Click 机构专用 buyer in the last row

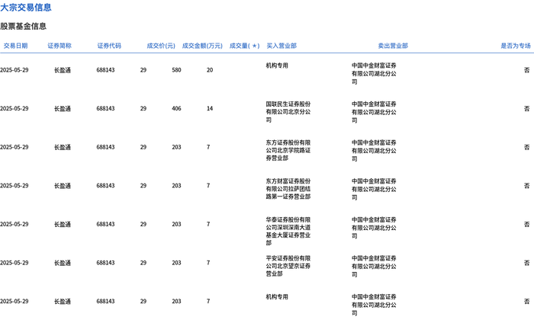coord(277,297)
